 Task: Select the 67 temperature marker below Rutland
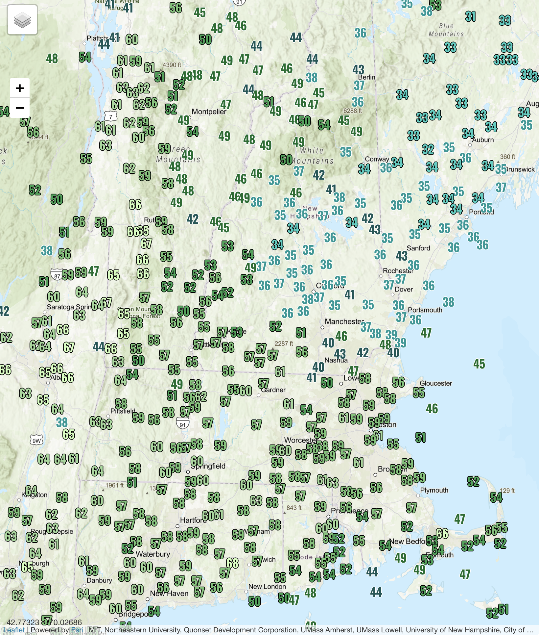(x=146, y=243)
